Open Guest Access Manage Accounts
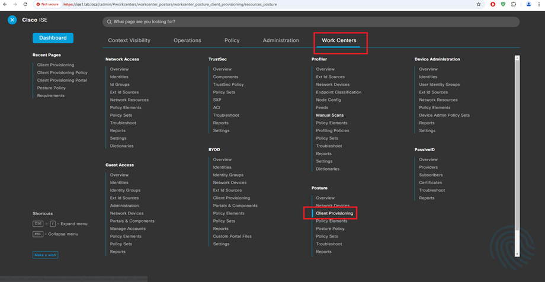This screenshot has width=545, height=282. pos(128,229)
